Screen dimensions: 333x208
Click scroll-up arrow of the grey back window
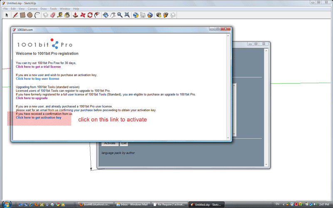[x=266, y=50]
